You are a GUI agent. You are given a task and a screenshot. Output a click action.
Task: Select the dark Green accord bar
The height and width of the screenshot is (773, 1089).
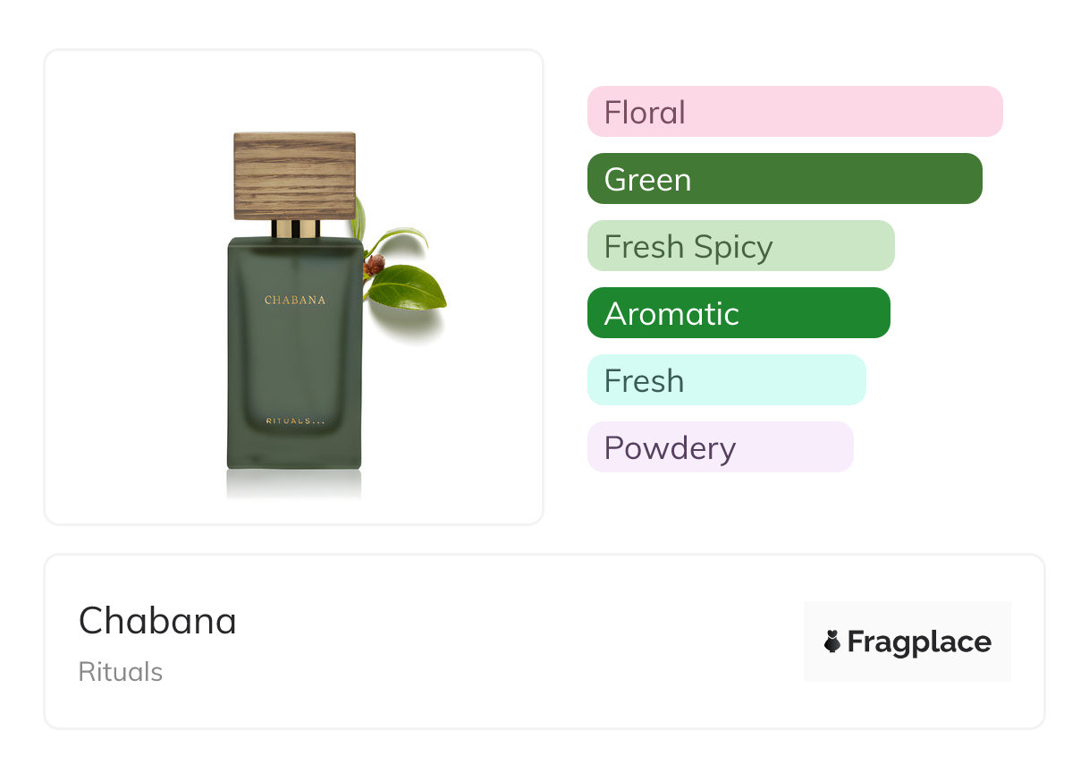point(784,179)
